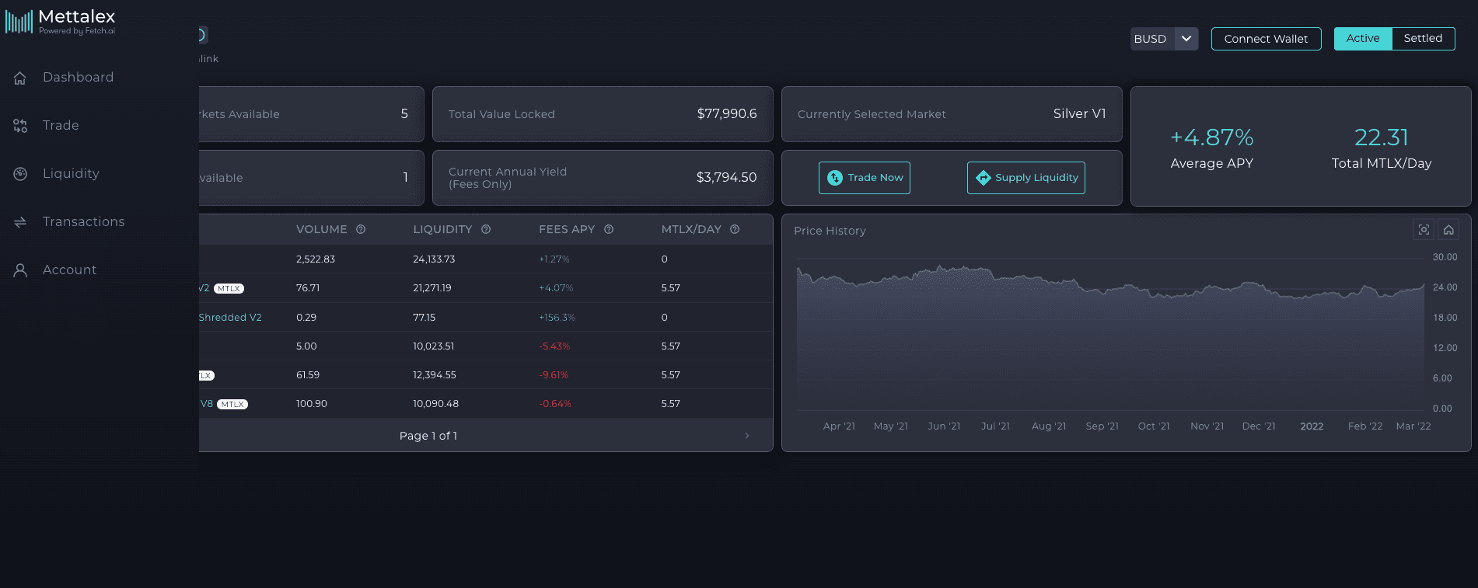The width and height of the screenshot is (1478, 588).
Task: Go to next page of markets table
Action: pyautogui.click(x=747, y=436)
